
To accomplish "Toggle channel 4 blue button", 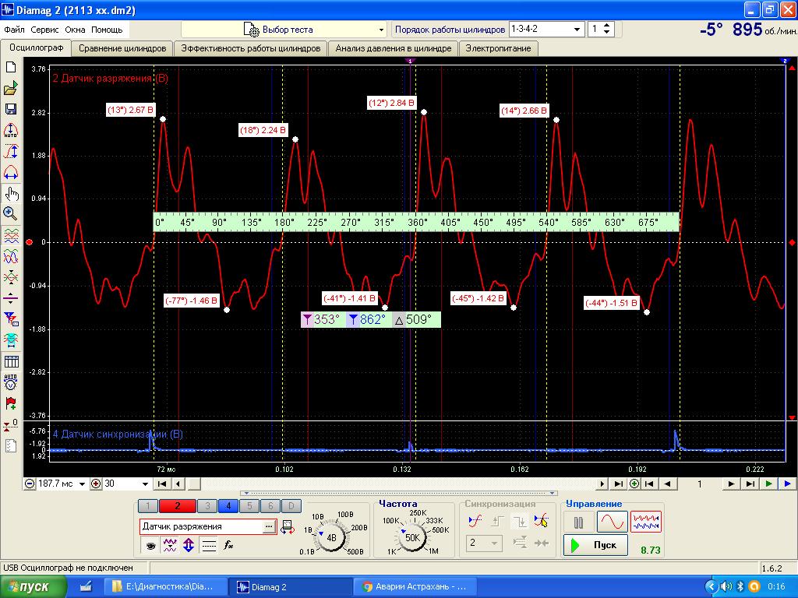I will pyautogui.click(x=228, y=506).
